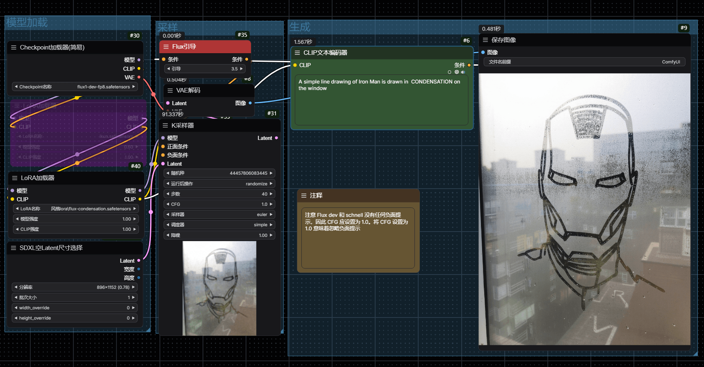
Task: Click the CLIP文本编码器 条件 output port
Action: tap(469, 65)
